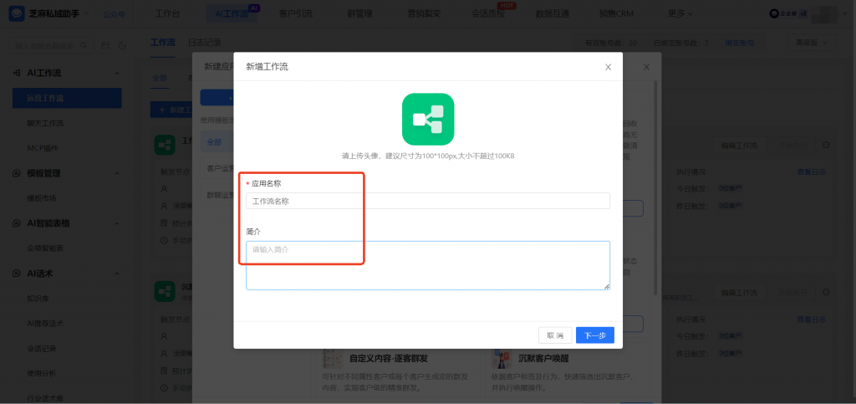Click the 沉默客户唤醒 template thumbnail
Image resolution: width=856 pixels, height=404 pixels.
(x=502, y=358)
